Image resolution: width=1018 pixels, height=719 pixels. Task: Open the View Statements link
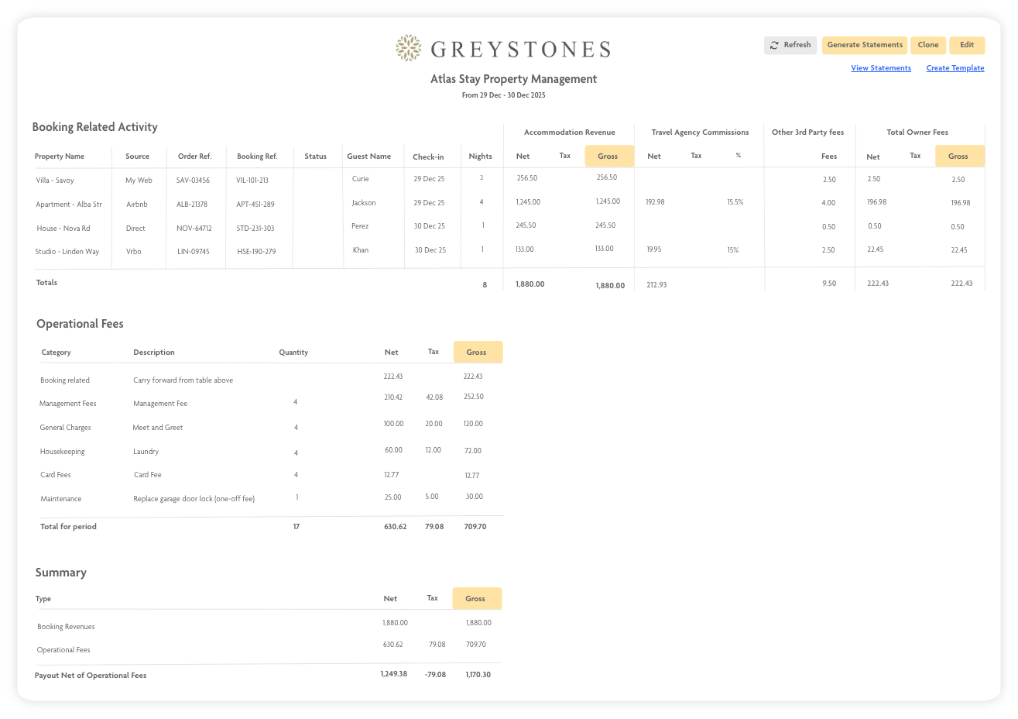881,67
